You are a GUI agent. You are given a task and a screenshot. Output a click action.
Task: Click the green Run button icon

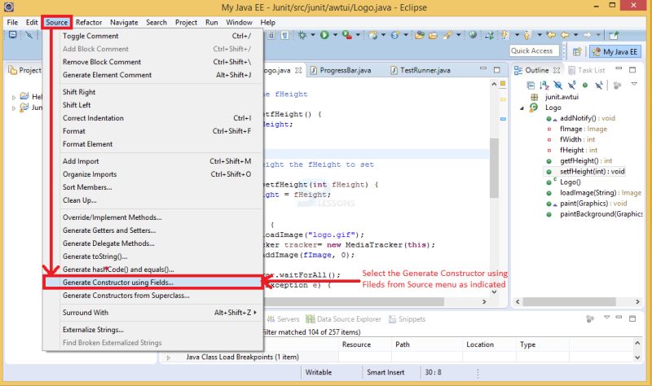pos(324,35)
